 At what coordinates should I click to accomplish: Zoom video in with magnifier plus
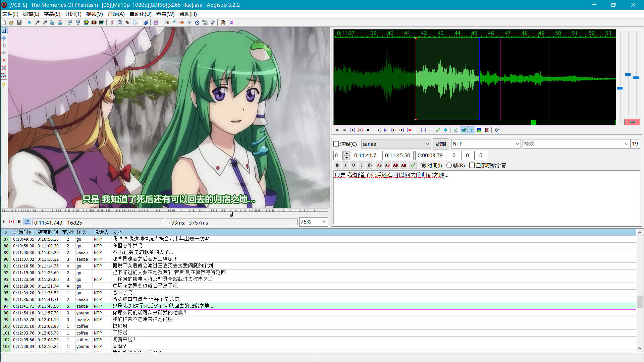[37, 22]
